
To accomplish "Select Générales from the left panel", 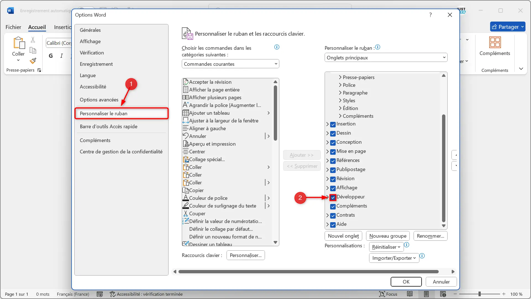I will [90, 30].
